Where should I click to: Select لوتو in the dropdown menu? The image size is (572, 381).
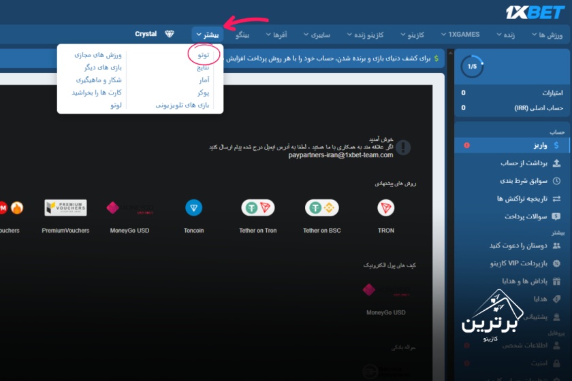click(116, 105)
